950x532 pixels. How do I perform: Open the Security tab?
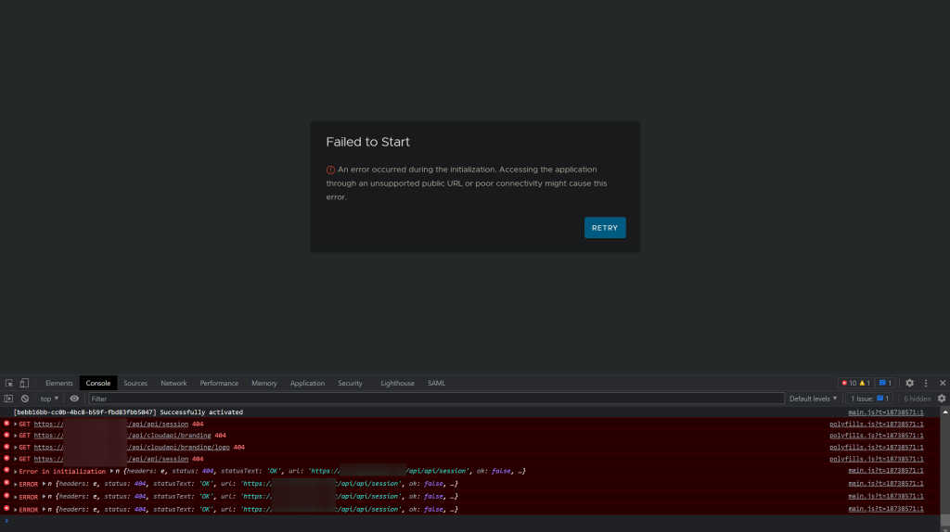pos(350,383)
